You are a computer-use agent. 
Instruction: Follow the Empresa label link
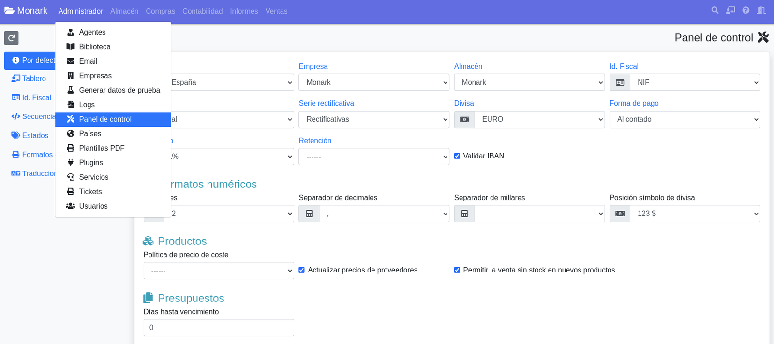(313, 66)
